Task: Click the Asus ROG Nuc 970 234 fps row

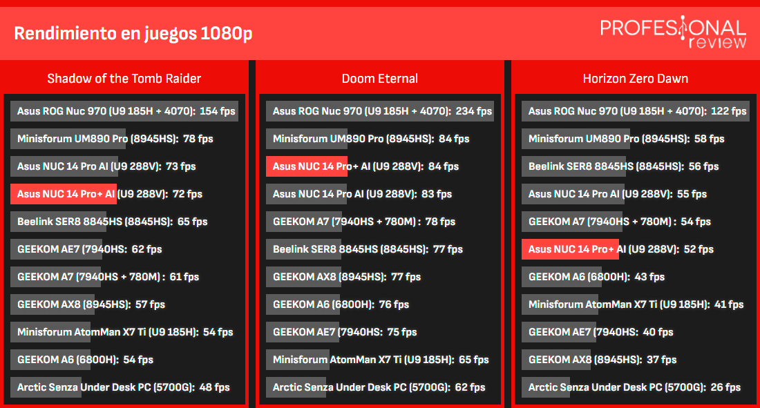Action: click(x=380, y=111)
